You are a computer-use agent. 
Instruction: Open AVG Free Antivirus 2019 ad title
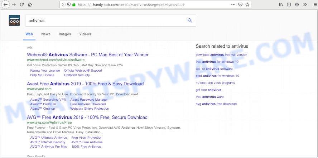pos(87,118)
